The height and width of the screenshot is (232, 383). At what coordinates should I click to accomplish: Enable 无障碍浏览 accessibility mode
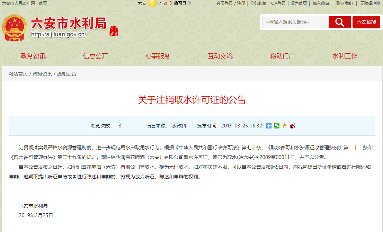tap(371, 3)
